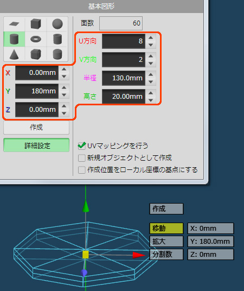Select the torus primitive shape
Viewport: 244px width, 291px height.
pos(36,39)
